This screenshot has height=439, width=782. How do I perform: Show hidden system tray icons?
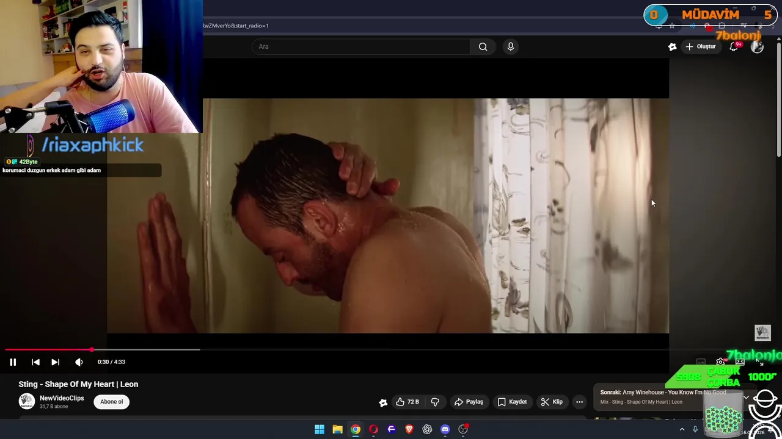(x=682, y=429)
